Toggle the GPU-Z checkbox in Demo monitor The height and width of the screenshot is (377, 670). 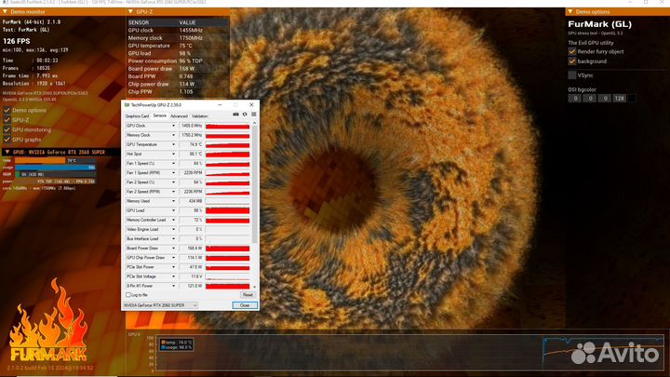coord(7,120)
